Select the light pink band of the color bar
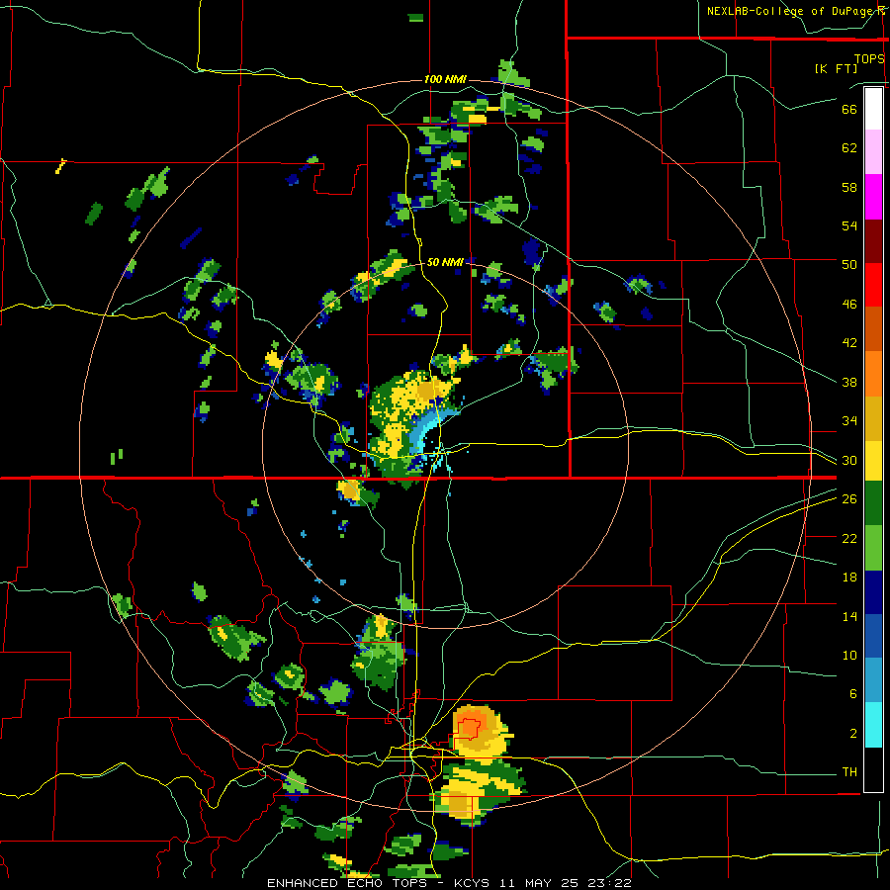The width and height of the screenshot is (890, 890). point(873,152)
